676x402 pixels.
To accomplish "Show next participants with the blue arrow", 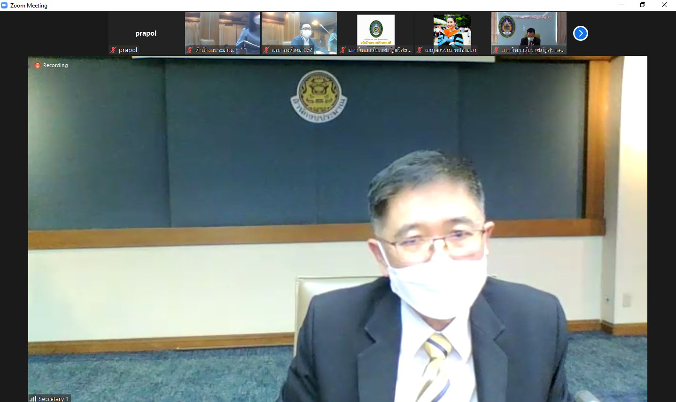I will [581, 33].
